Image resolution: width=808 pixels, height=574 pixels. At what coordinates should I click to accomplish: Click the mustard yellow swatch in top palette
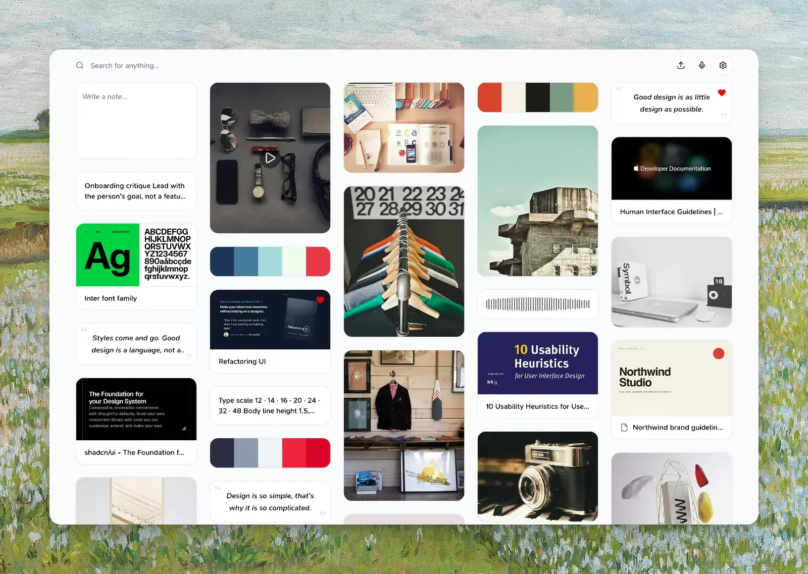coord(586,97)
